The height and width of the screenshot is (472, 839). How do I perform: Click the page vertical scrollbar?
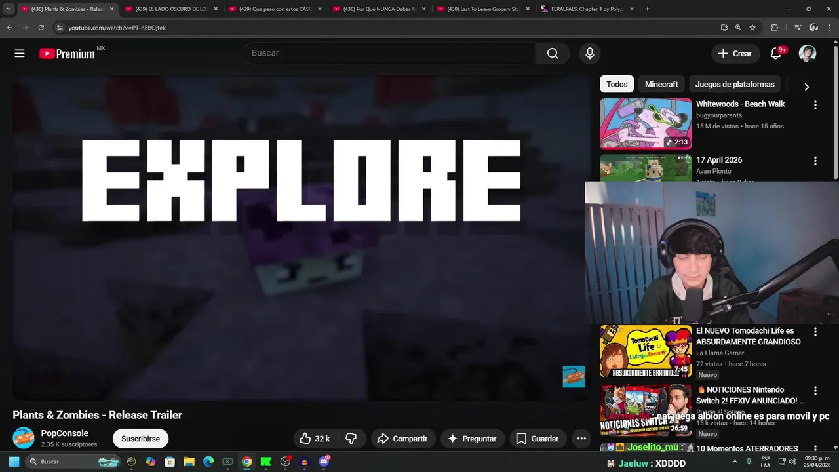[835, 111]
